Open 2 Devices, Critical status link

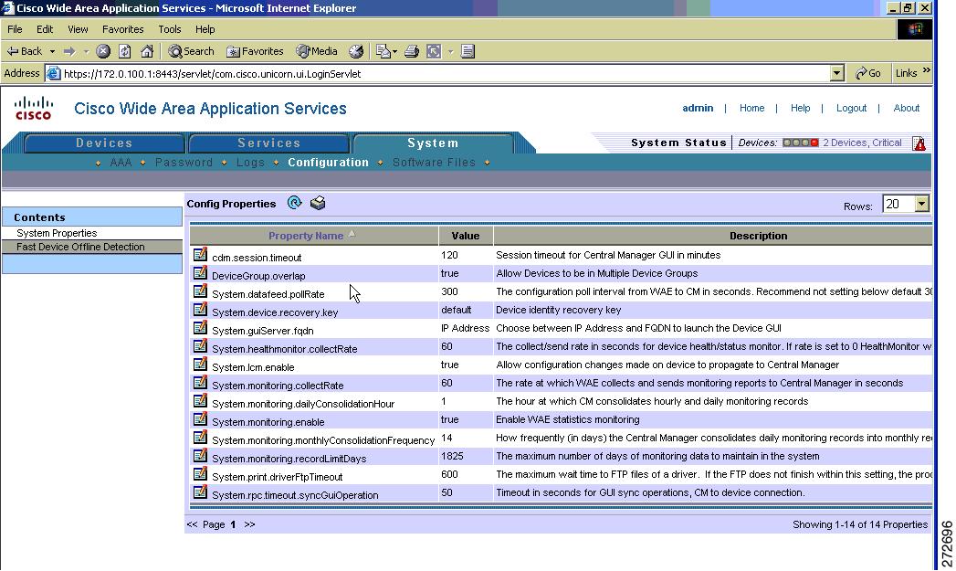point(862,143)
